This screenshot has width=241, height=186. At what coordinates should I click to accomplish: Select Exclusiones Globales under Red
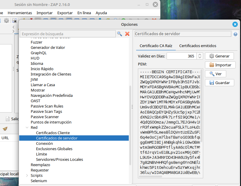(54, 149)
